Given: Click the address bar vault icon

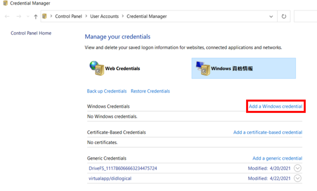Looking at the screenshot, I should pos(44,16).
